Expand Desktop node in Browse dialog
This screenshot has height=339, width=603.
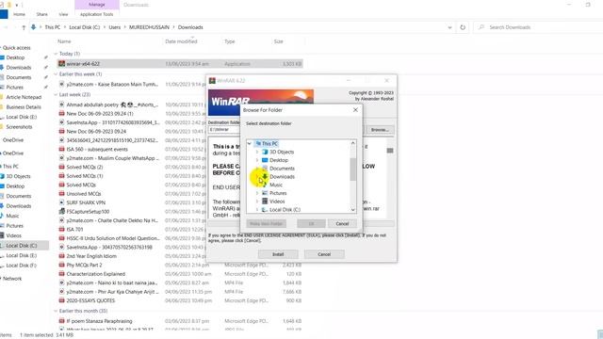pos(257,160)
